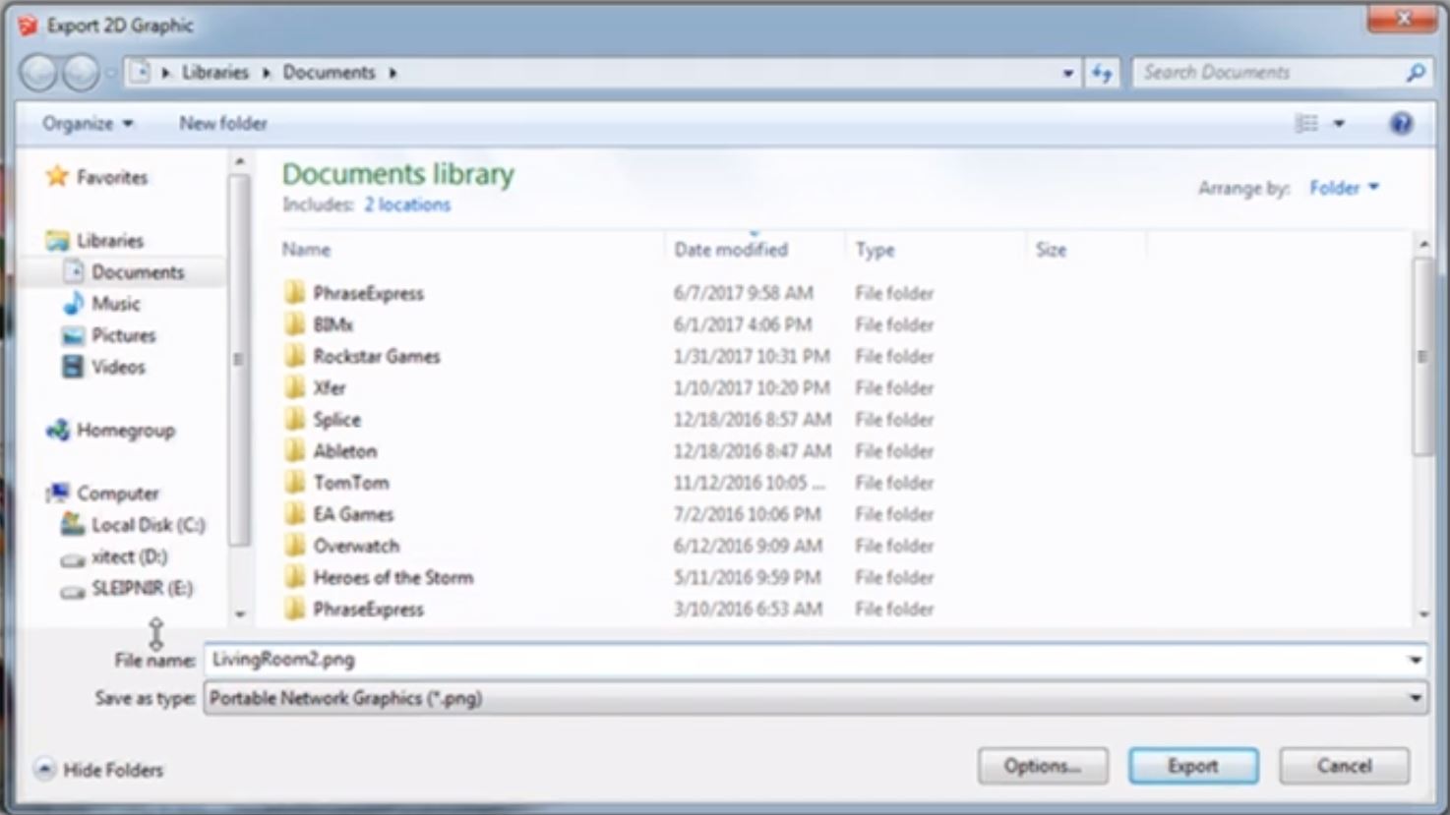Click the Xfer folder icon
Screen dimensions: 1450x815
coord(294,387)
